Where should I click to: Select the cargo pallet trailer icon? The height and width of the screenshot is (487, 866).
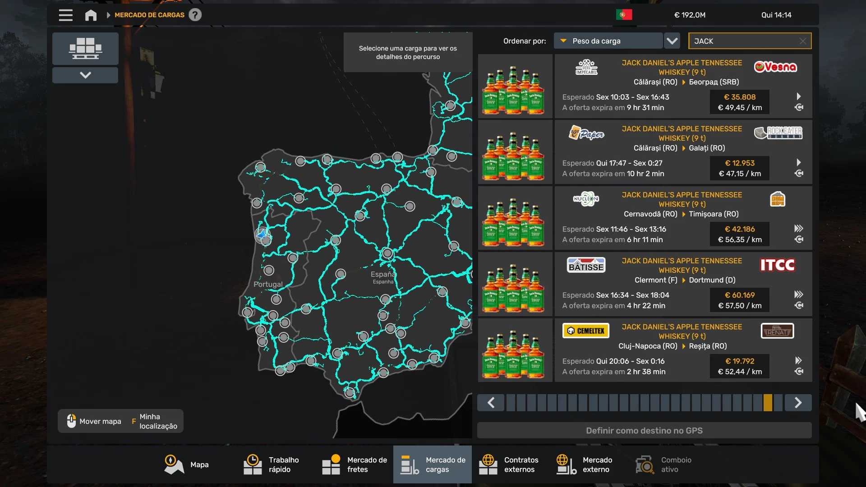point(85,48)
